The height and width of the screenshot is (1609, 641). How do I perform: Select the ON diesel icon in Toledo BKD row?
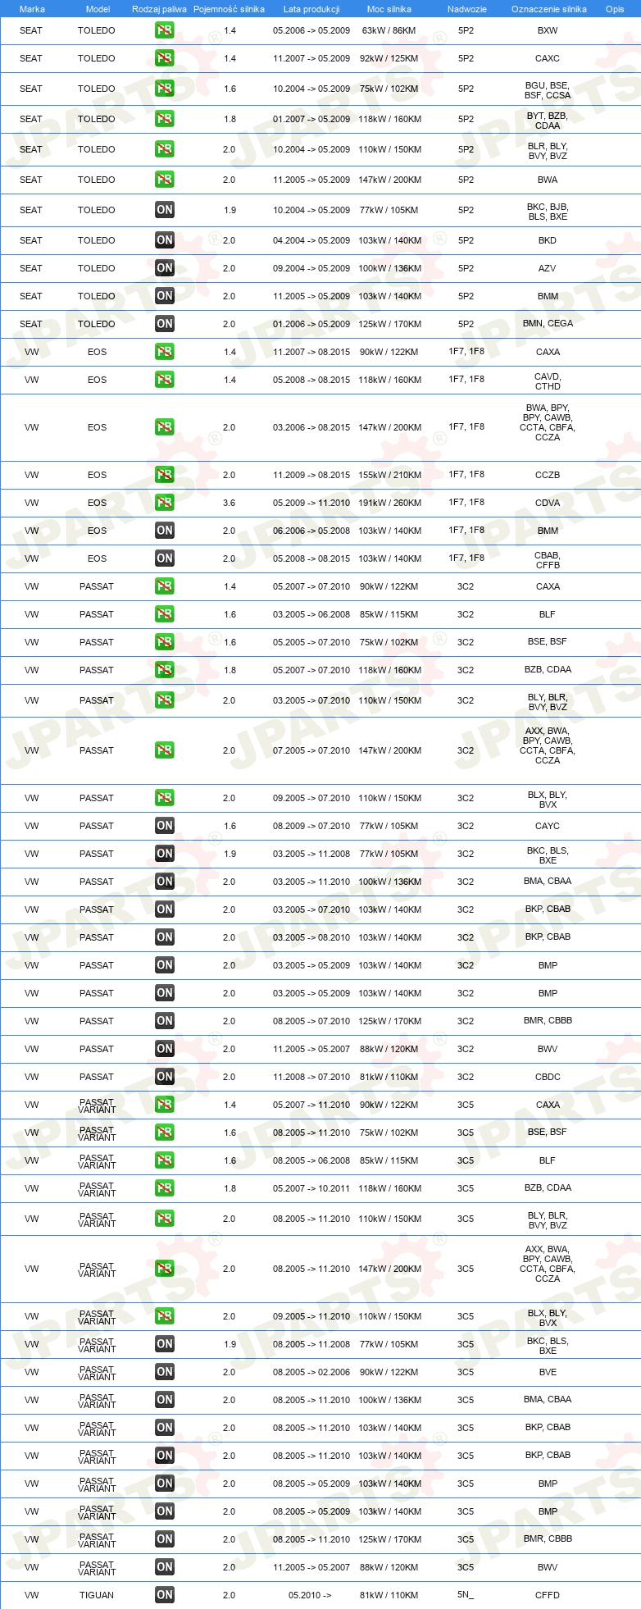tap(165, 240)
